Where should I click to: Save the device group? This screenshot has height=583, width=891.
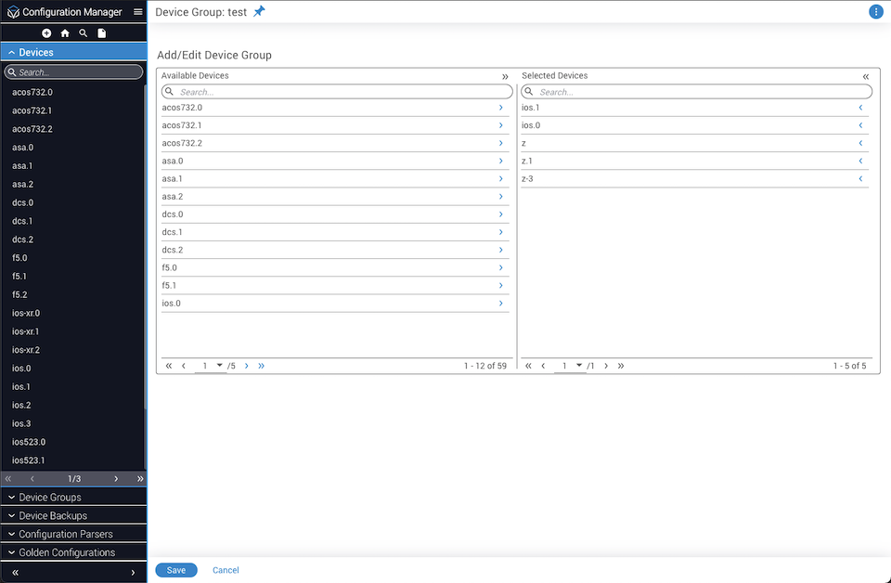176,570
